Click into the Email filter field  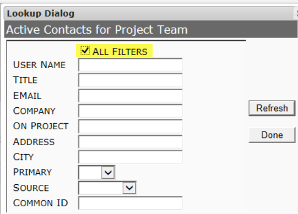pyautogui.click(x=130, y=96)
